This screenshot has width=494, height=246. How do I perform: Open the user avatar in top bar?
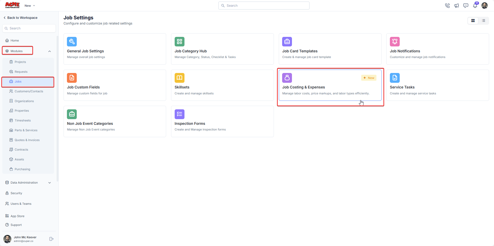(x=485, y=6)
